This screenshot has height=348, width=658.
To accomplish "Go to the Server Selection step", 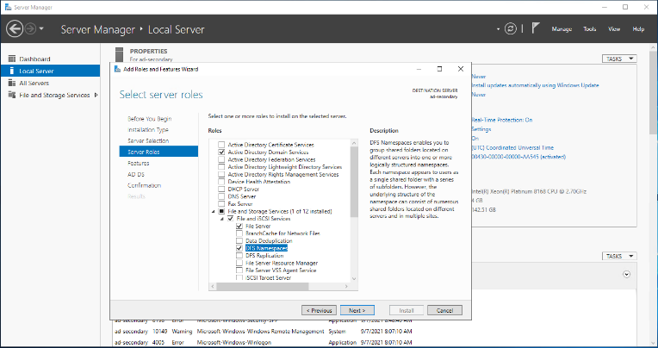I will tap(148, 140).
